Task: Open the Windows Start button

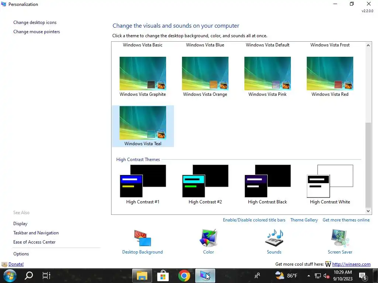Action: tap(10, 276)
